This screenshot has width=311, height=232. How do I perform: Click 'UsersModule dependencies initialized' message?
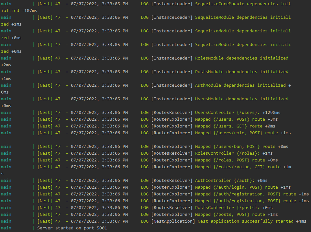[241, 99]
